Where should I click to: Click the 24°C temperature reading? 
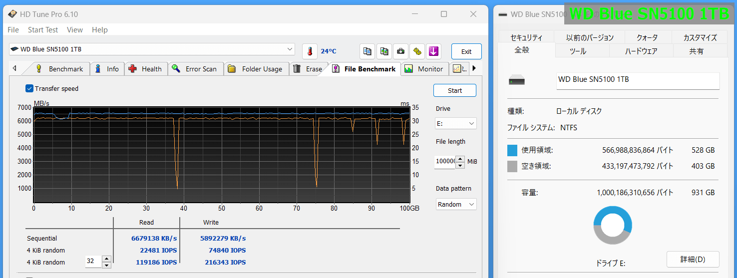329,51
